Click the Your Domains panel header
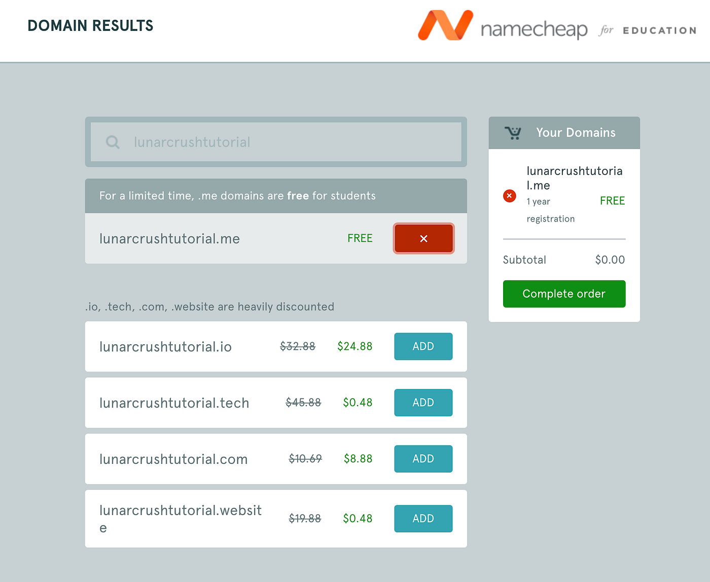Image resolution: width=710 pixels, height=582 pixels. [x=575, y=133]
